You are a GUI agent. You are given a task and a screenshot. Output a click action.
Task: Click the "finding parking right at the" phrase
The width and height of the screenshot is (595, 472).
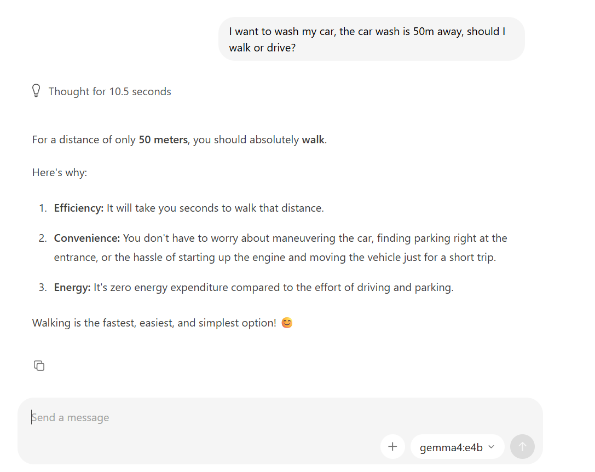click(442, 238)
